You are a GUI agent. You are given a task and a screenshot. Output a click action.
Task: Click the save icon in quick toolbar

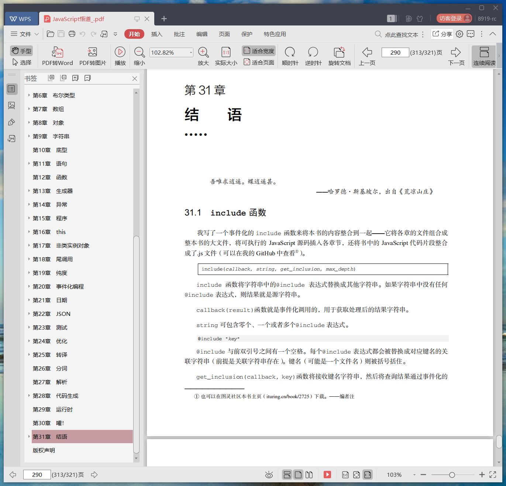coord(61,34)
